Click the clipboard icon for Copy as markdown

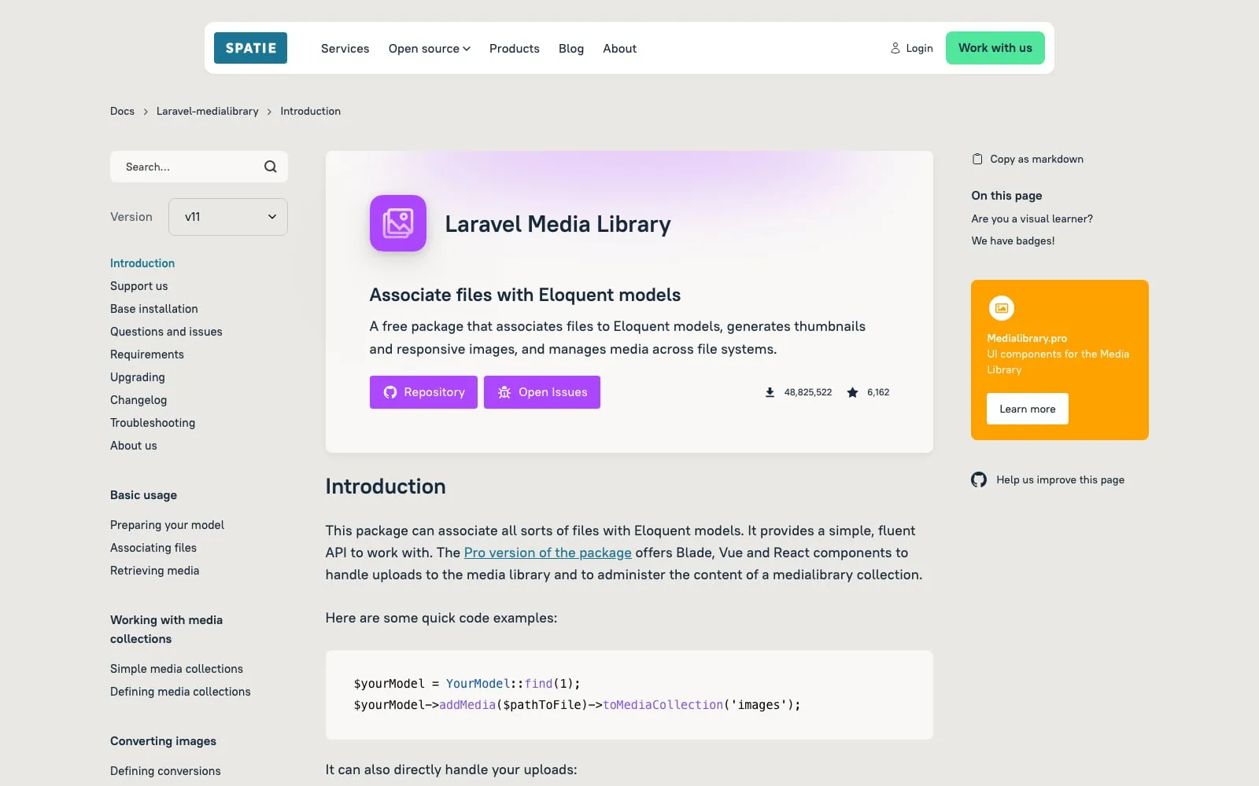pos(977,159)
